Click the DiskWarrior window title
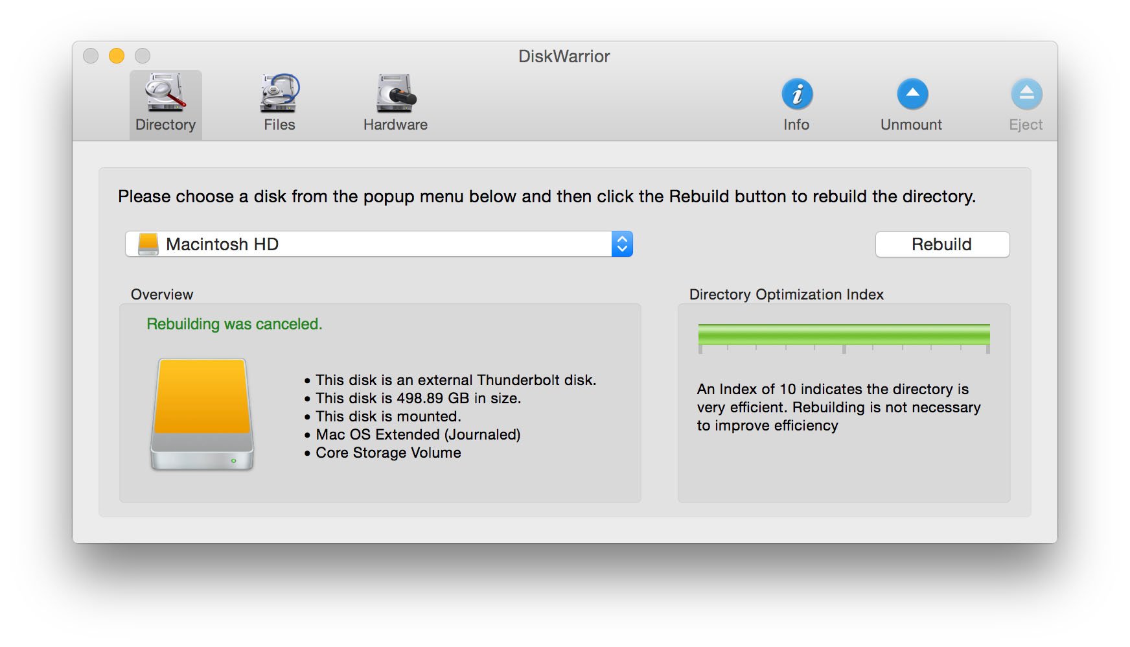Image resolution: width=1130 pixels, height=647 pixels. [564, 56]
